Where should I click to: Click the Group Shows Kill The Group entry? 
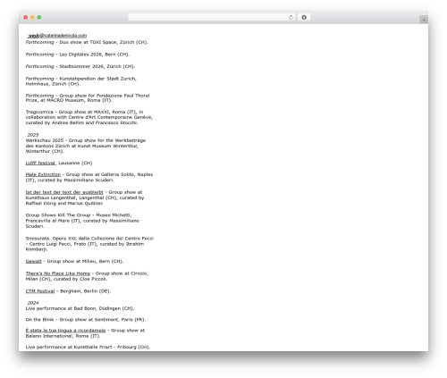82,221
